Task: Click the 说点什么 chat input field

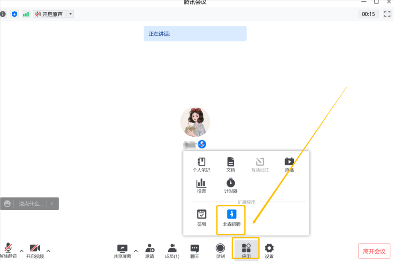Action: (31, 204)
